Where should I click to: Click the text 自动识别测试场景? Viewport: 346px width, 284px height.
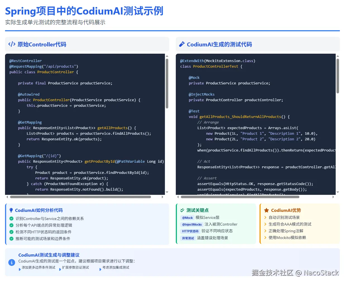click(x=284, y=217)
